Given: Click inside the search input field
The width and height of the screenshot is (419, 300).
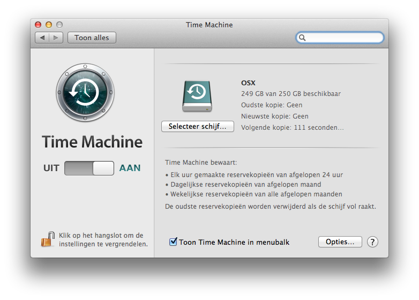Looking at the screenshot, I should (x=344, y=38).
